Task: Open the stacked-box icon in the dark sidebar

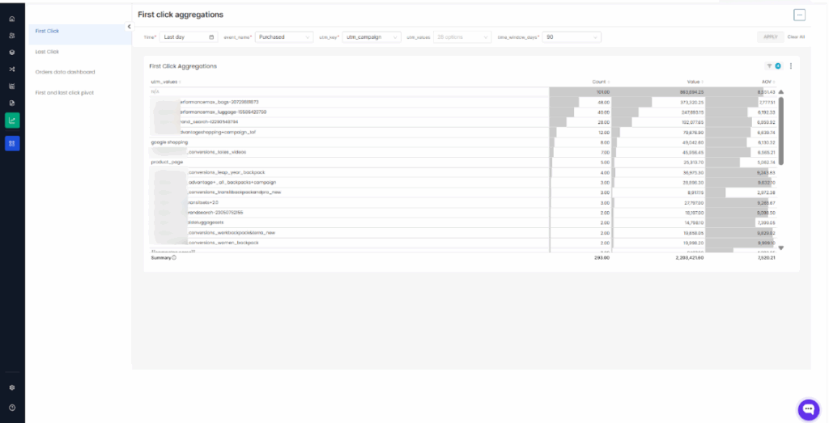Action: click(x=12, y=53)
